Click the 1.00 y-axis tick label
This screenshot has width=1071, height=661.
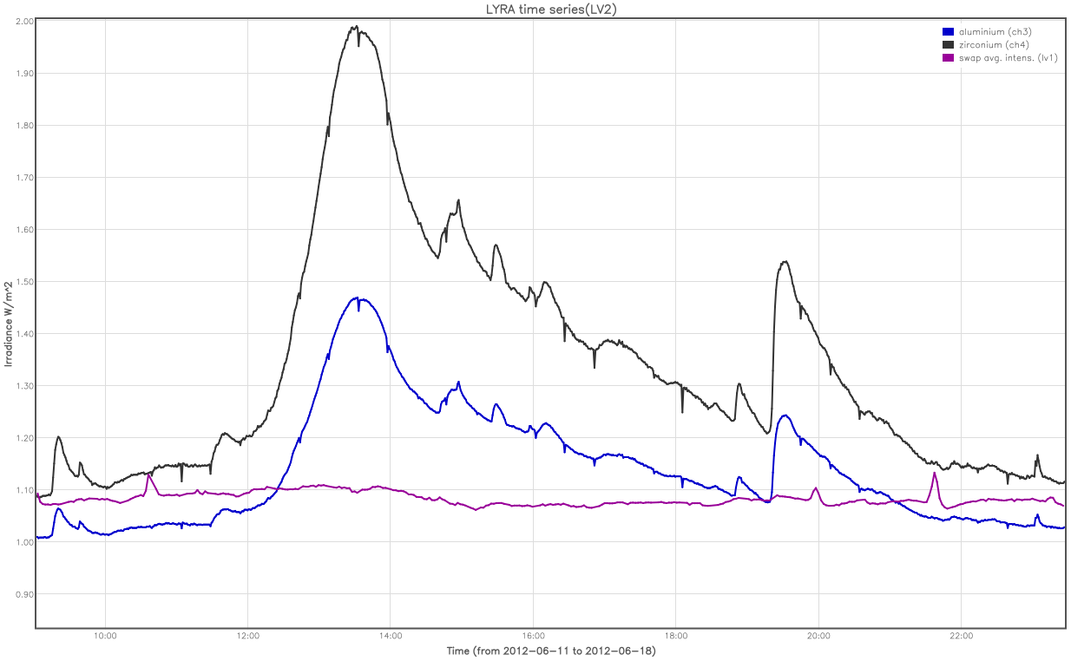coord(24,541)
